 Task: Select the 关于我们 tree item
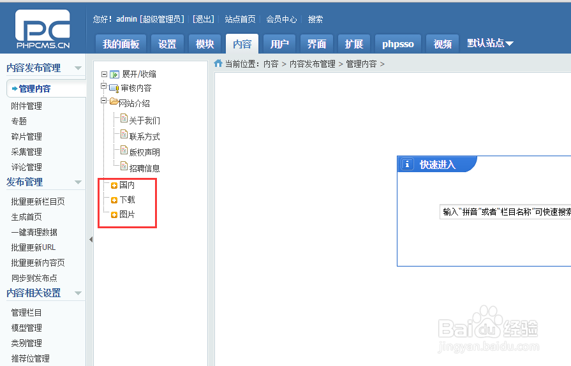point(145,121)
